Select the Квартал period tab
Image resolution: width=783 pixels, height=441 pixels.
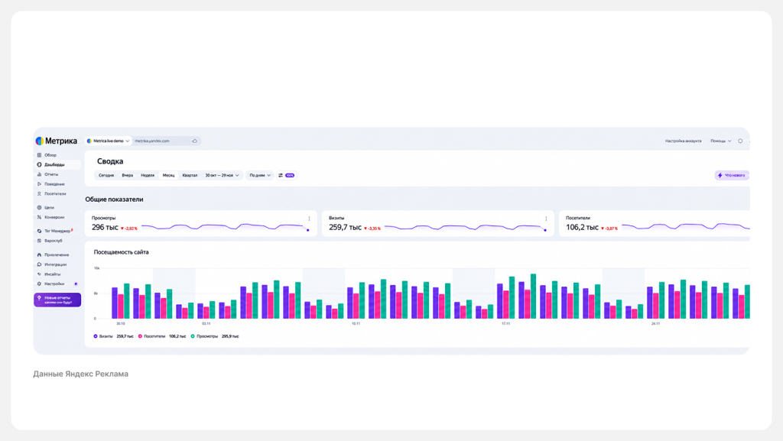[x=190, y=176]
